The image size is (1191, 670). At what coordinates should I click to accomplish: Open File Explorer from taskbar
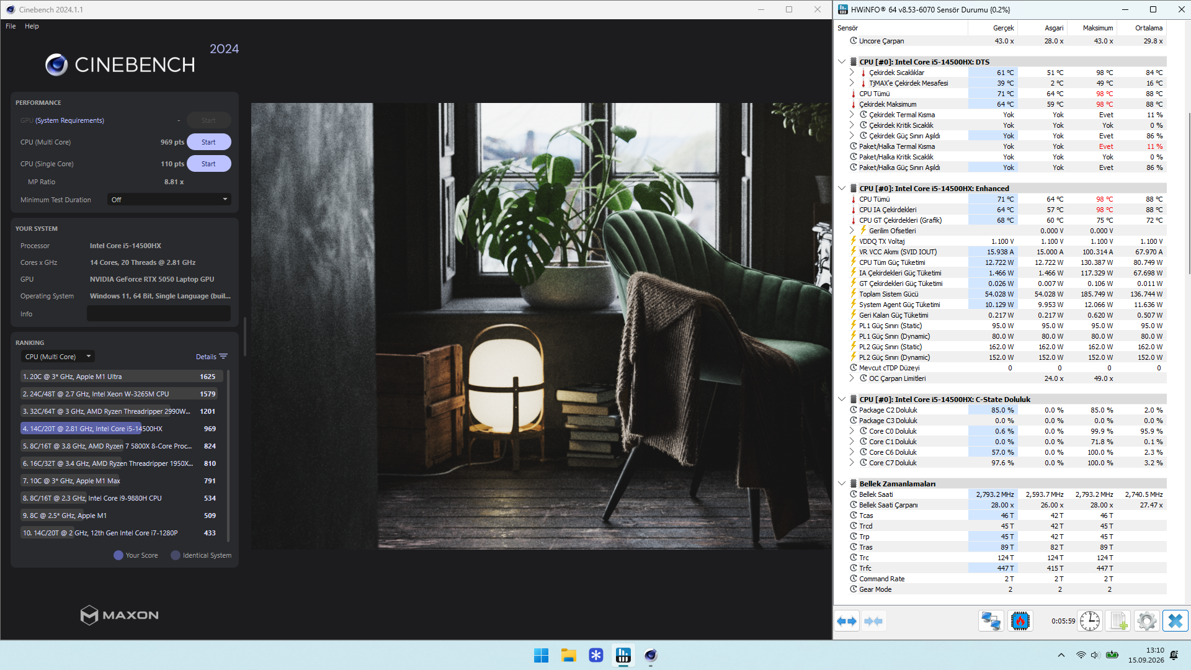tap(569, 655)
